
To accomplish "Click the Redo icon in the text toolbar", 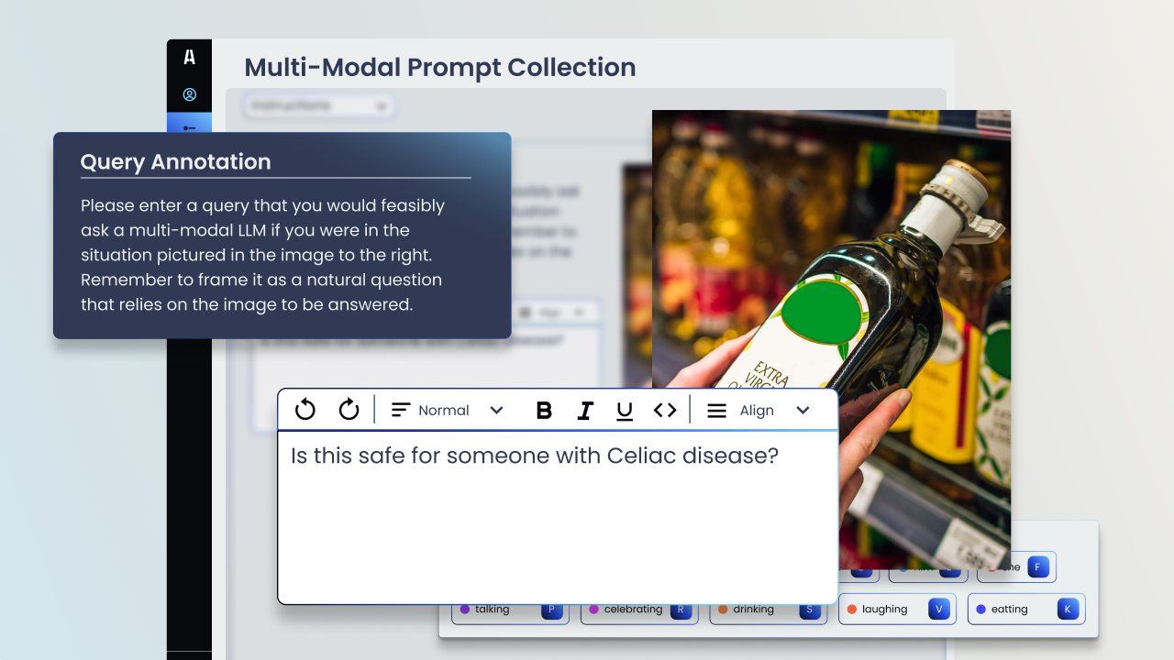I will tap(349, 410).
